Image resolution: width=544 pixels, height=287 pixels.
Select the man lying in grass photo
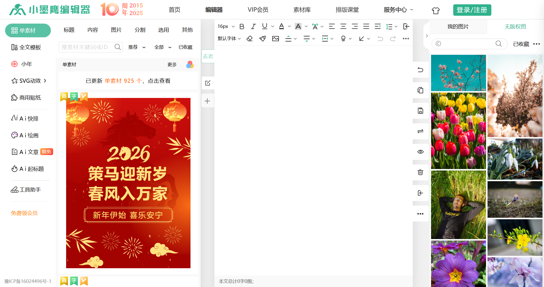458,205
